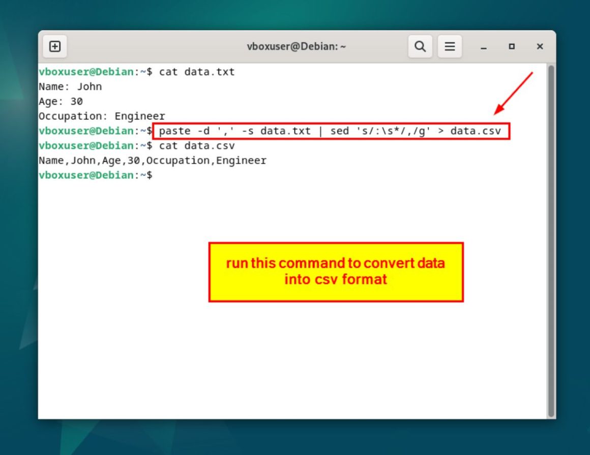The image size is (590, 455).
Task: Open a new terminal tab
Action: click(x=55, y=46)
